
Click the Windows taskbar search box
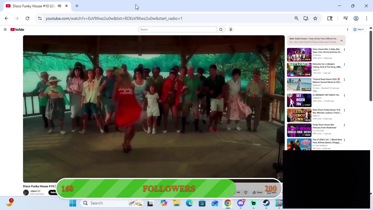click(112, 203)
